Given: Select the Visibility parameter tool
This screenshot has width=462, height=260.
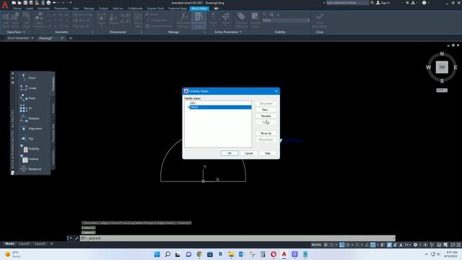Looking at the screenshot, I should pyautogui.click(x=30, y=149).
